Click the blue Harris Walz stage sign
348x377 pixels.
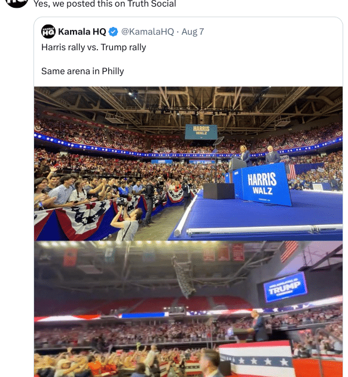[263, 184]
